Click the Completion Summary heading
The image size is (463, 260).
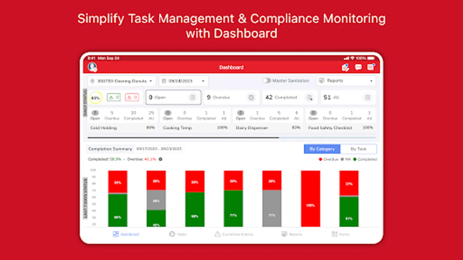pyautogui.click(x=110, y=149)
